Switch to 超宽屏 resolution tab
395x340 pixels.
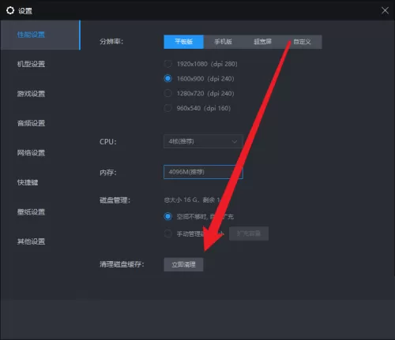click(262, 42)
